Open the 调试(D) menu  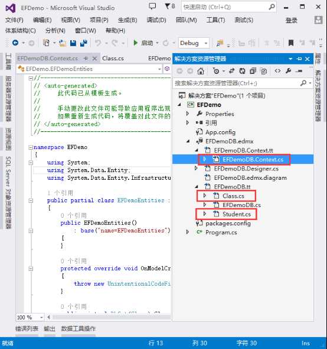(x=156, y=20)
